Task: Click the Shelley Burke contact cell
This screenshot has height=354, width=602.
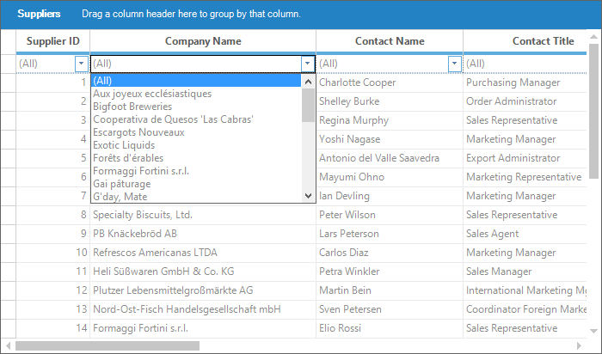Action: click(x=390, y=101)
